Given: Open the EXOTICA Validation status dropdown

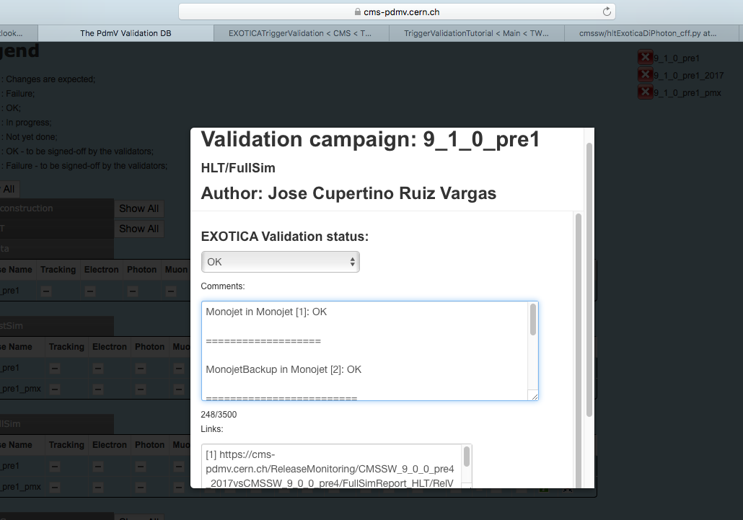Looking at the screenshot, I should 280,262.
